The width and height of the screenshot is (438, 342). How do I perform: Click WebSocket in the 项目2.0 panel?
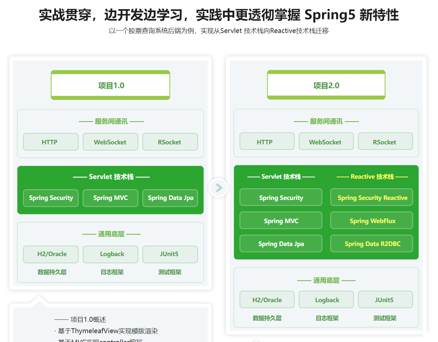pyautogui.click(x=326, y=142)
